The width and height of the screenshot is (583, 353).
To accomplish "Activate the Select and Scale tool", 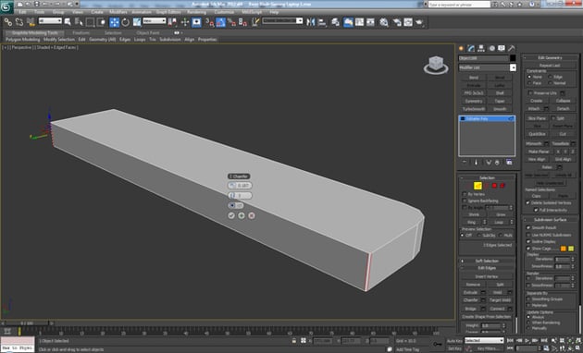I will [x=137, y=22].
